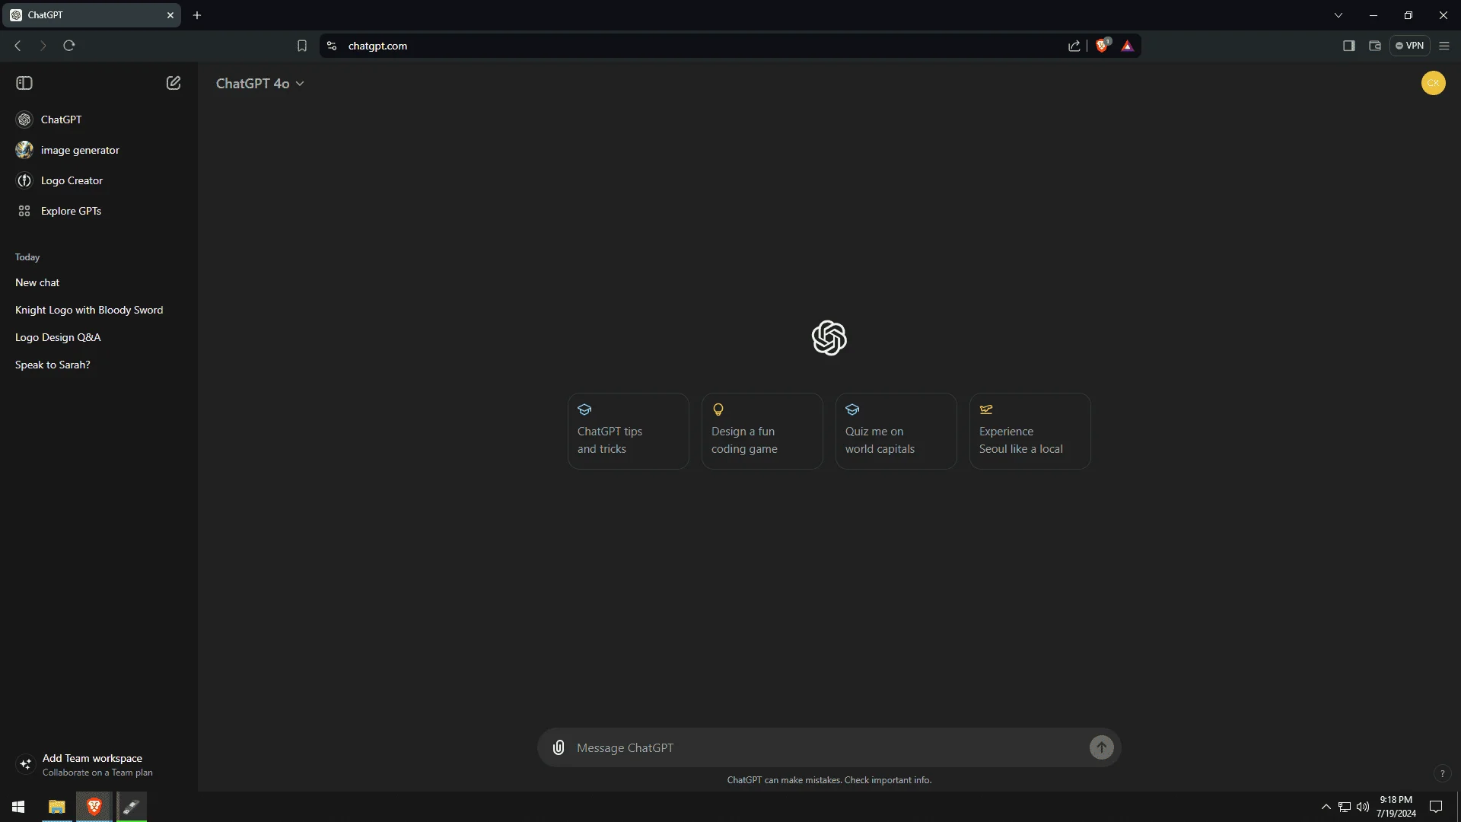The image size is (1461, 822).
Task: Open Explore GPTs page
Action: coord(99,211)
